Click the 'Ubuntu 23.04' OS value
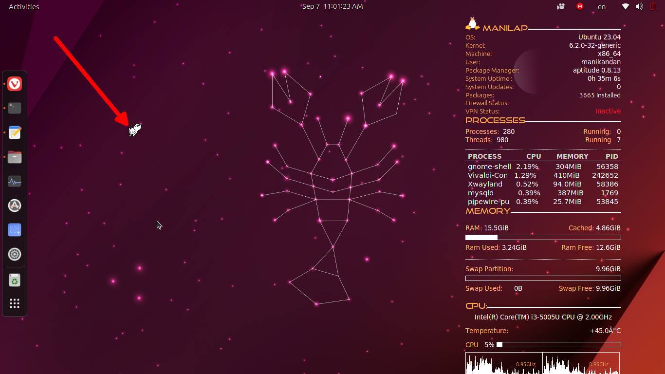The height and width of the screenshot is (374, 665). 599,37
